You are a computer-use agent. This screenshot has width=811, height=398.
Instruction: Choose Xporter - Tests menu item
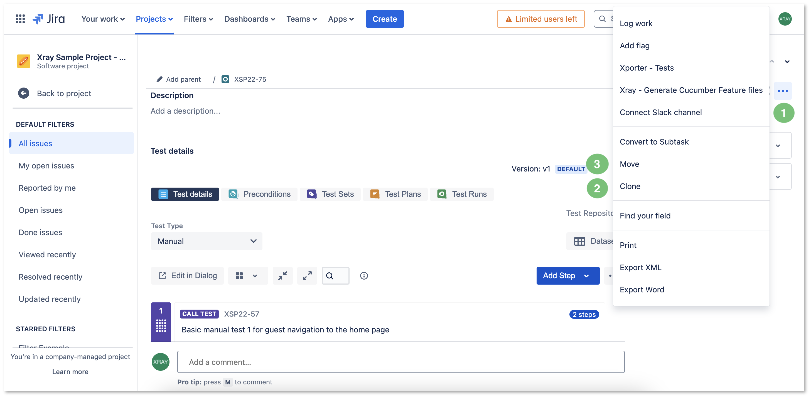691,68
